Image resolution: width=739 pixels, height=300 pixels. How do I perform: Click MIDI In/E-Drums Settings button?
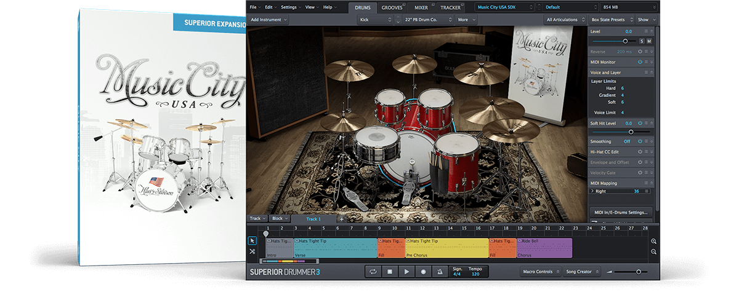click(x=620, y=212)
